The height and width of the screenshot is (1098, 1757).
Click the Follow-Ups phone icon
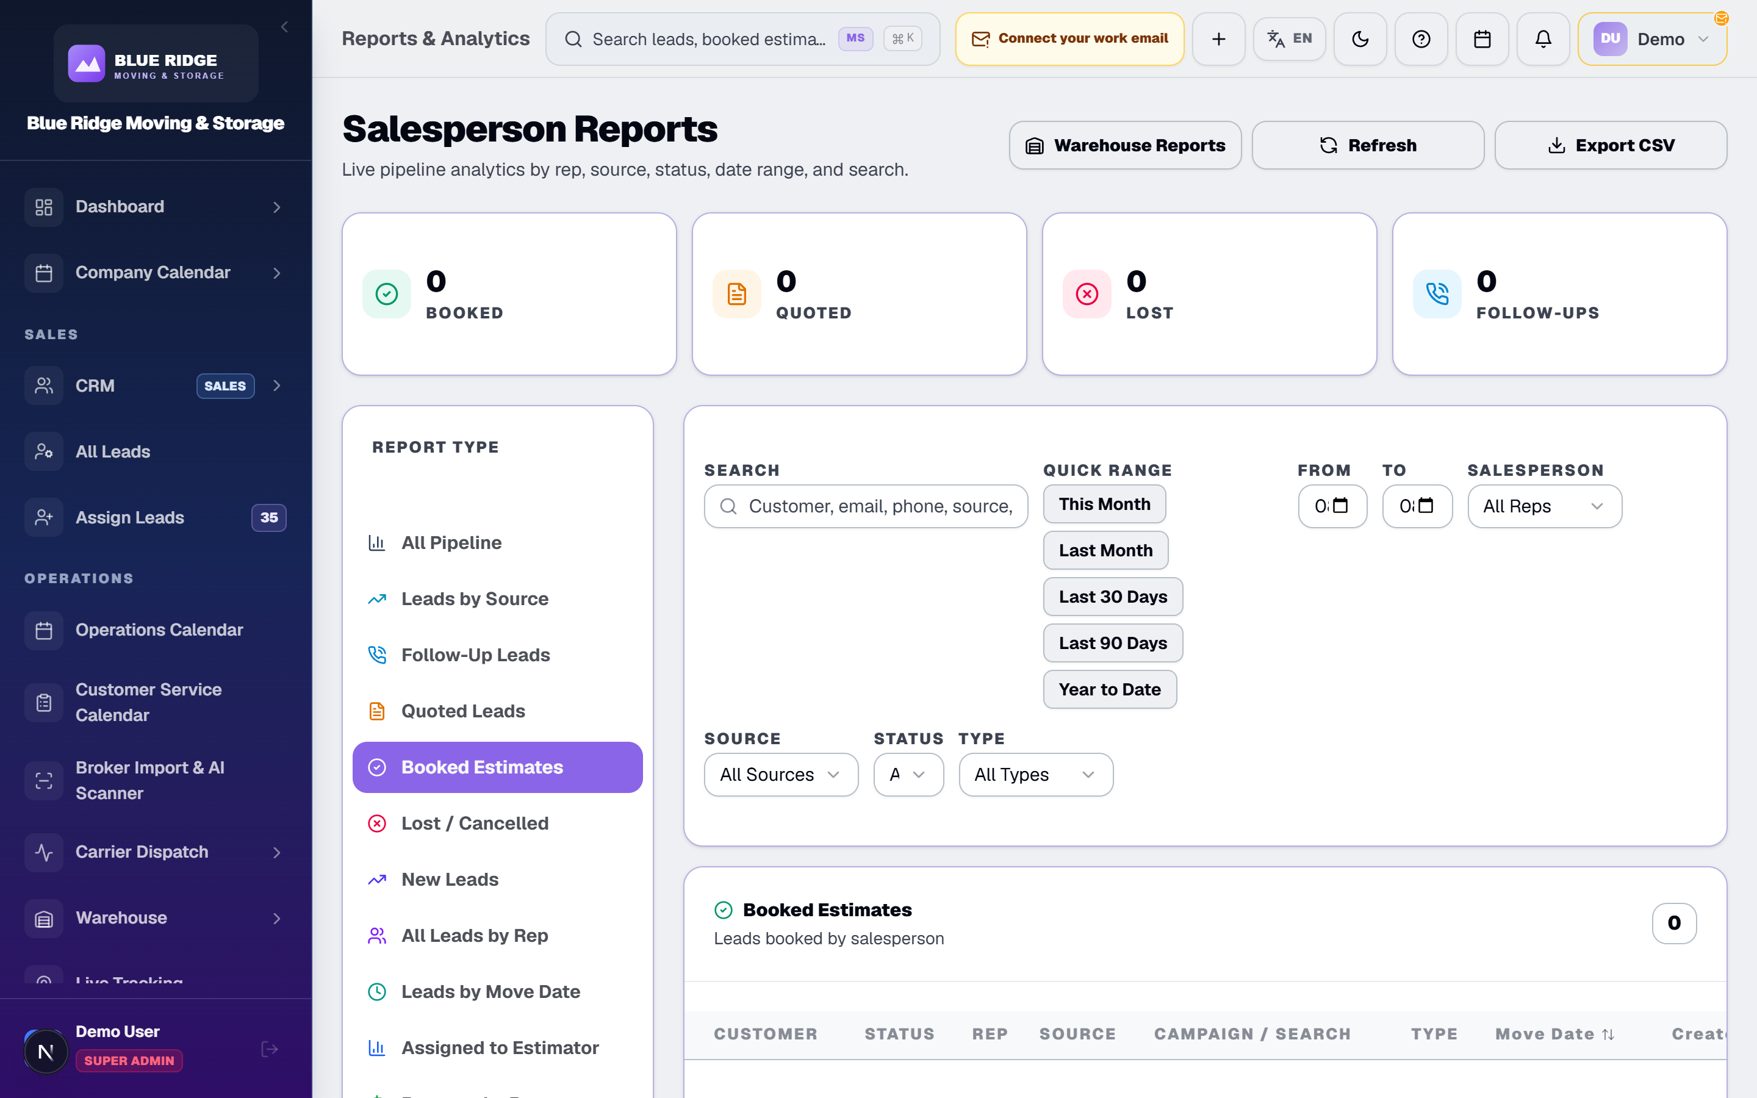[x=1437, y=294]
